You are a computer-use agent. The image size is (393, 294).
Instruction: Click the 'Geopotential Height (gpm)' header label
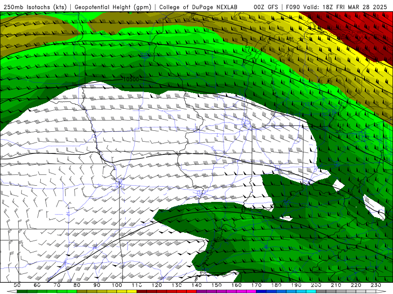(113, 7)
